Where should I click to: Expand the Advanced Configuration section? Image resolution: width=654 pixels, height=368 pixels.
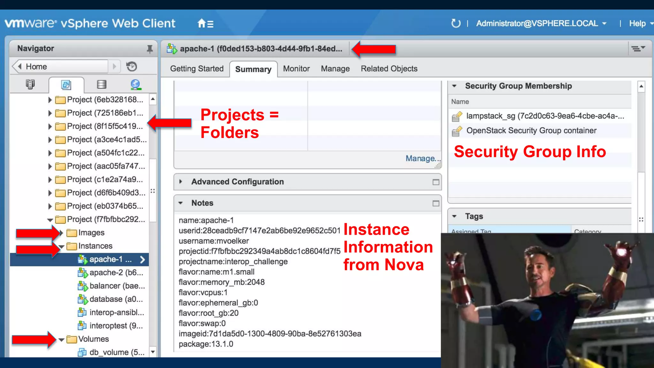tap(181, 182)
